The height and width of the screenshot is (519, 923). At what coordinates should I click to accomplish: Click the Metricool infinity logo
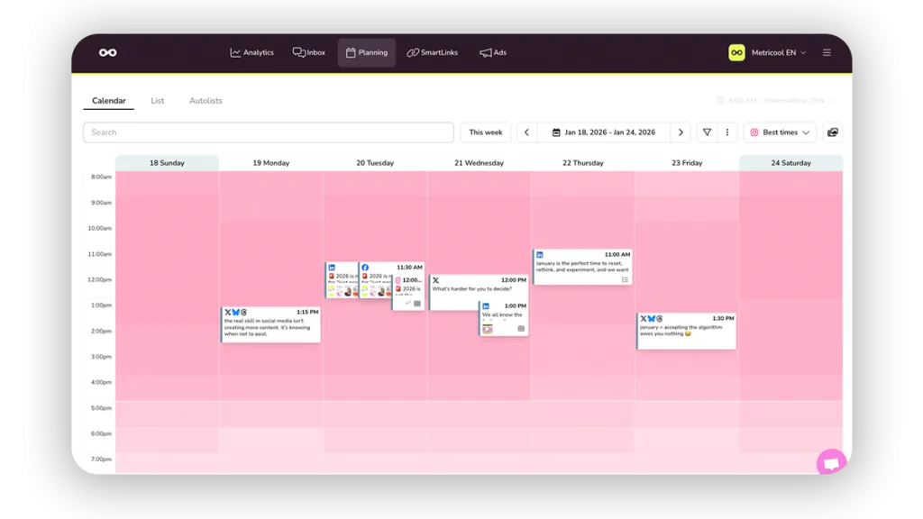[110, 52]
